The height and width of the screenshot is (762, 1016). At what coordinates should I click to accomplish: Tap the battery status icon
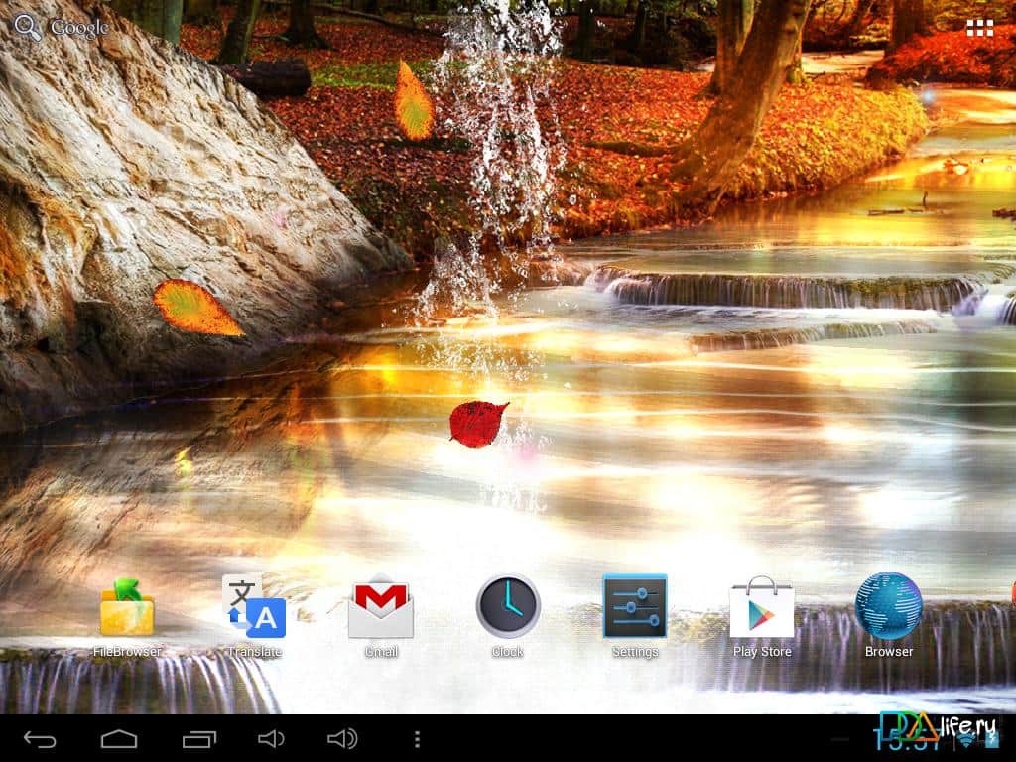click(x=994, y=741)
